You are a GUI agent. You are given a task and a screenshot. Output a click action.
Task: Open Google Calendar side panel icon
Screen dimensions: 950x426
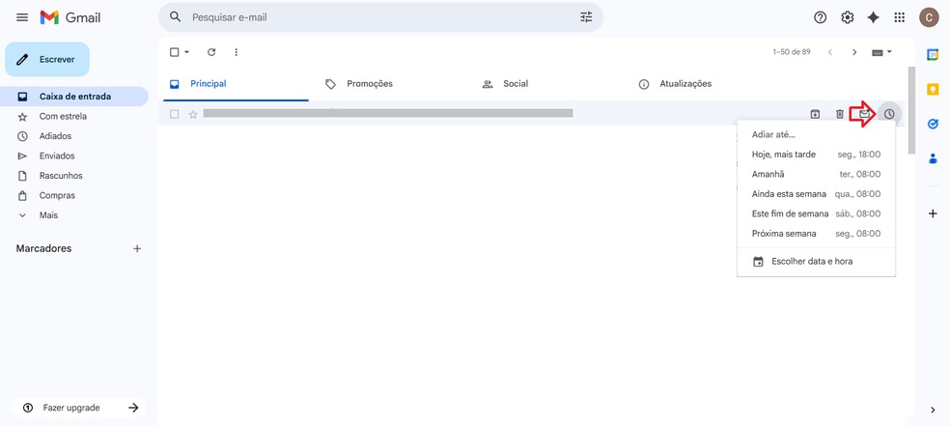tap(933, 54)
